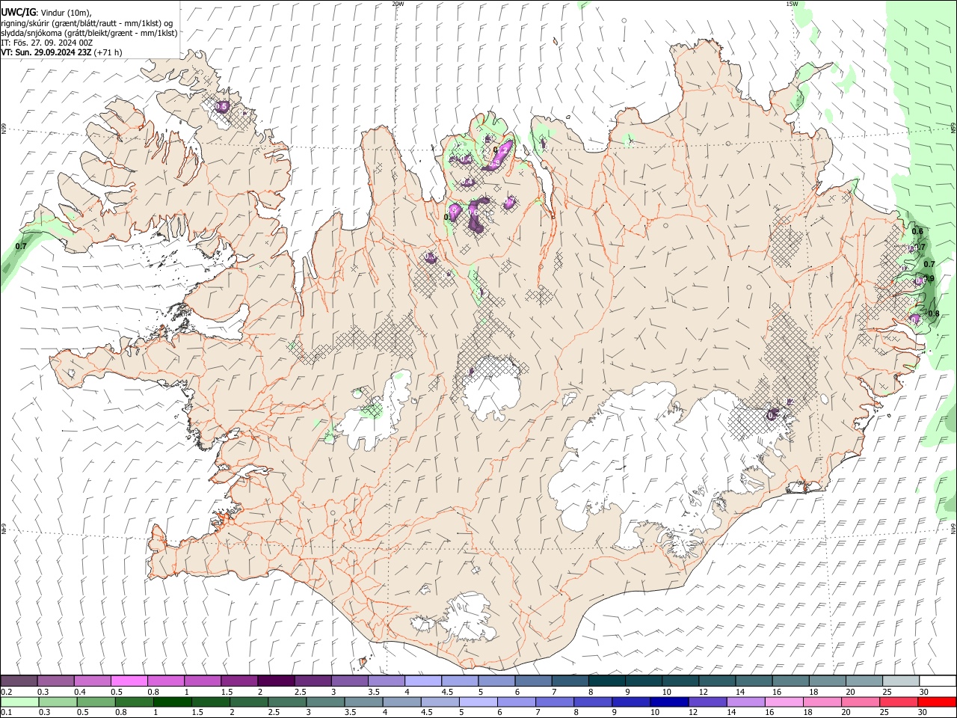Click rain legend red-pink swatch at 25
The width and height of the screenshot is (957, 718).
tap(899, 702)
